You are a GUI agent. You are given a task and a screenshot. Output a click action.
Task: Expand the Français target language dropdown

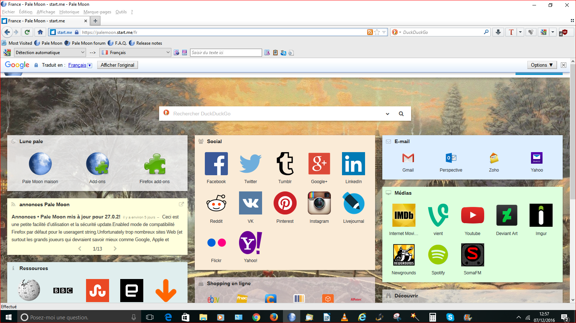point(135,53)
